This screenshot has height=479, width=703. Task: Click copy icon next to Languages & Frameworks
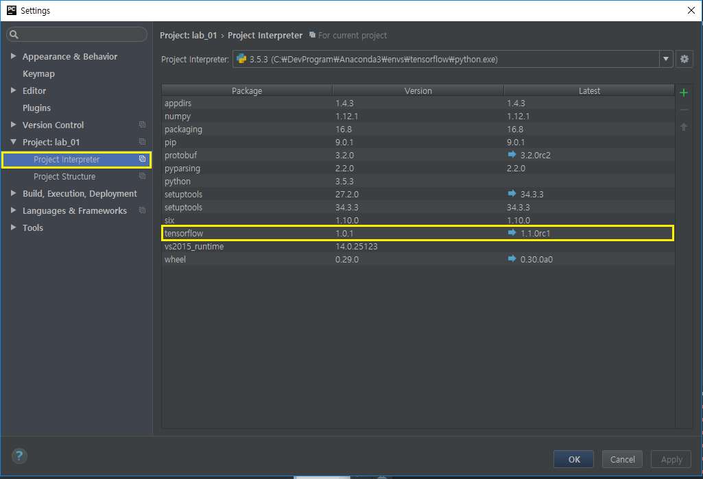(x=142, y=210)
